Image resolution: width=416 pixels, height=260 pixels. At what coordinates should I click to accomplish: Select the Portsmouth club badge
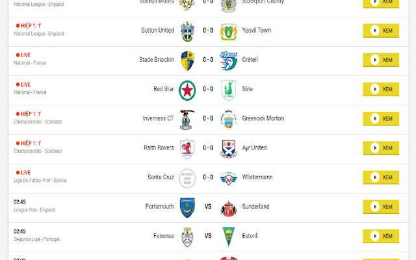pos(187,208)
